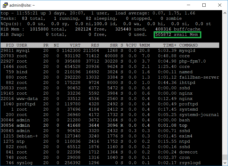Viewport: 228px width, 166px height.
Task: Click the %CPU column header
Action: tap(131, 45)
